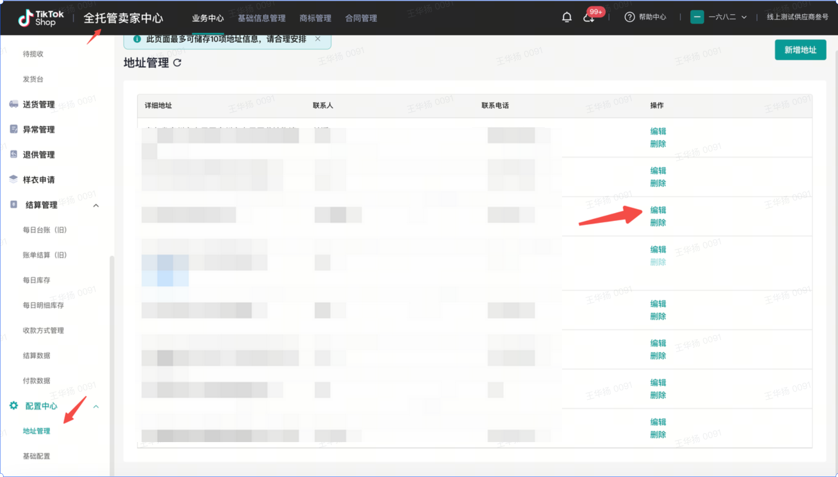Click the info icon in the notice banner
The width and height of the screenshot is (838, 477).
pyautogui.click(x=137, y=39)
